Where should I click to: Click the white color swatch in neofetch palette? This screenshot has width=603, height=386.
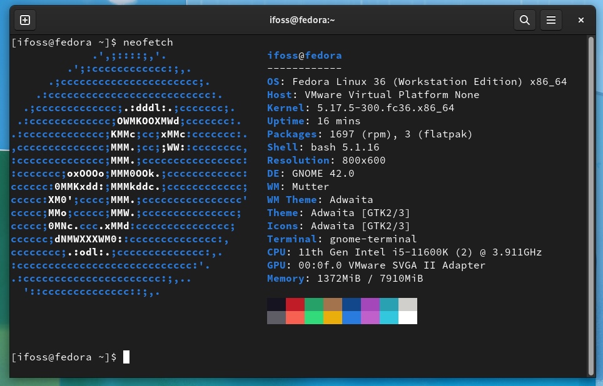(408, 319)
